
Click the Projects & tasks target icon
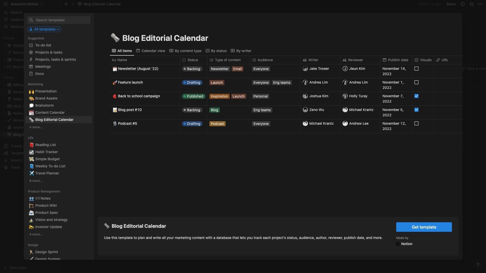click(31, 52)
